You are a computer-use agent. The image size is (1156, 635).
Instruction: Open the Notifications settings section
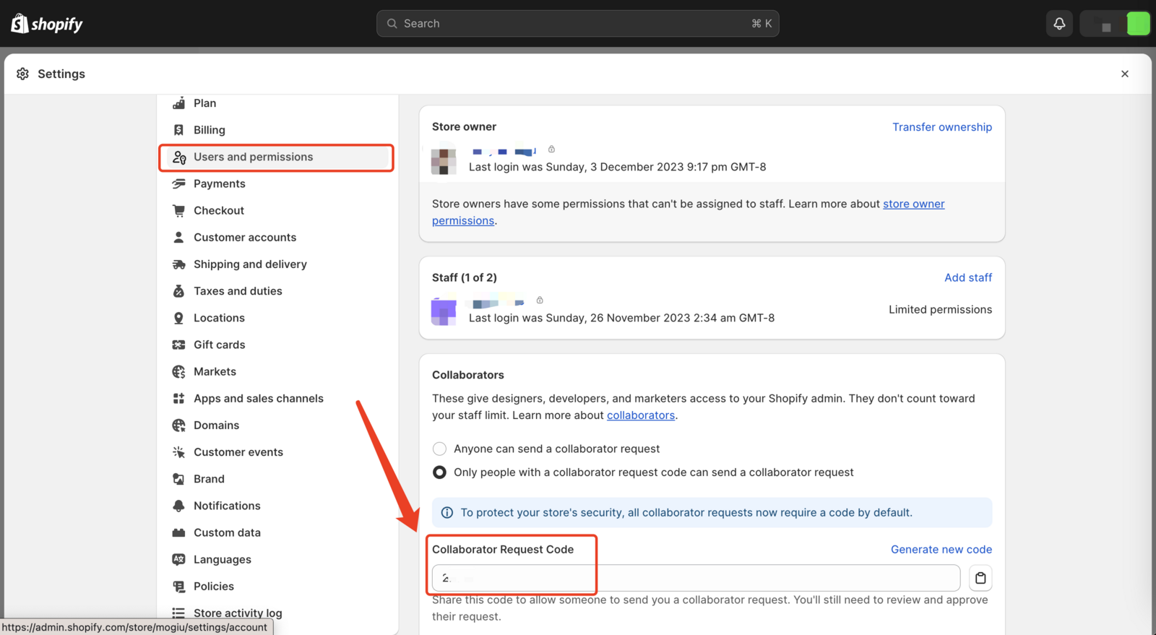click(226, 506)
